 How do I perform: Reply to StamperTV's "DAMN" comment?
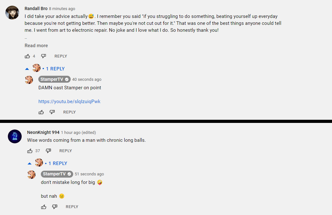coord(69,112)
